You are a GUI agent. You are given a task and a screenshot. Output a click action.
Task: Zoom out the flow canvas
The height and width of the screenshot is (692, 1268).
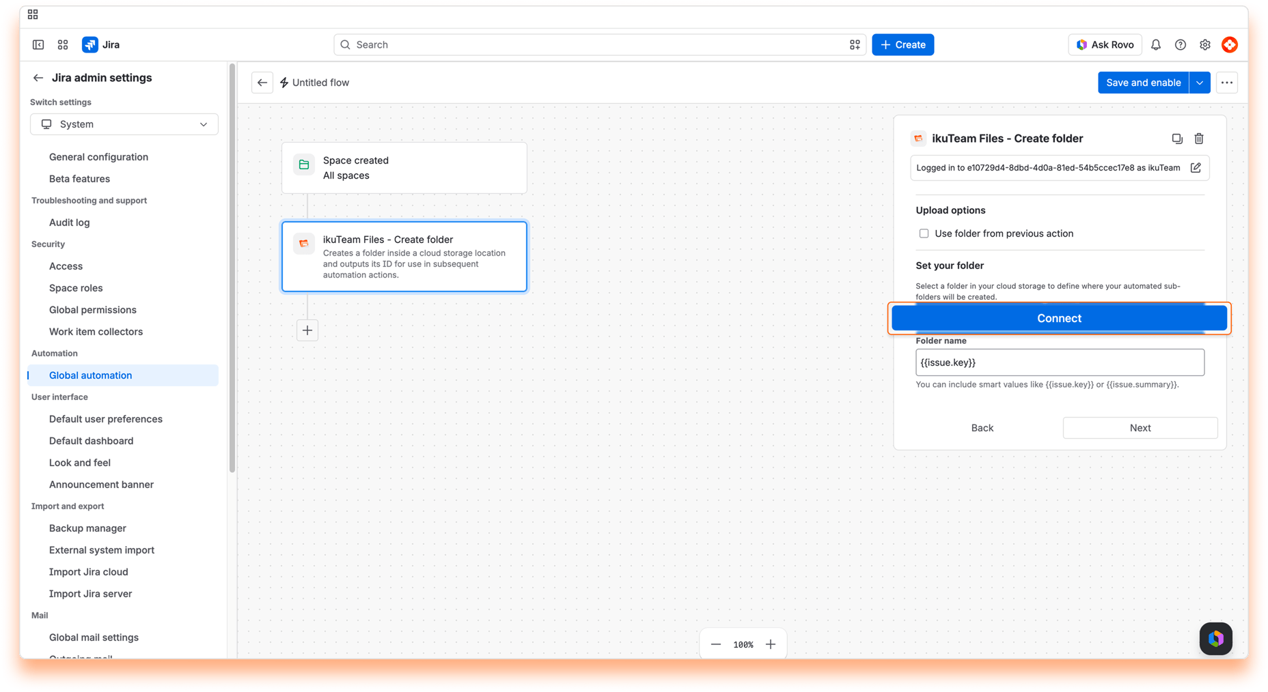coord(716,644)
